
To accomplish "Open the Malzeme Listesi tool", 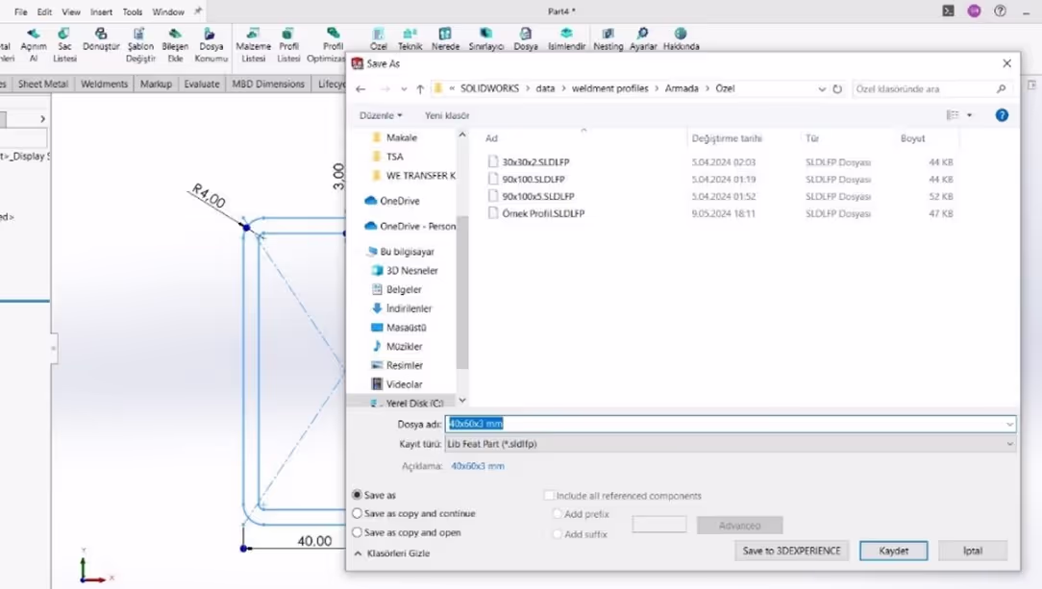I will click(x=253, y=44).
